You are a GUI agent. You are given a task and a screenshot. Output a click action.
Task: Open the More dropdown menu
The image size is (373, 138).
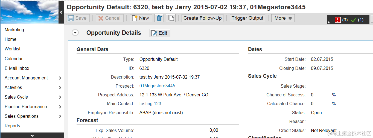point(283,18)
